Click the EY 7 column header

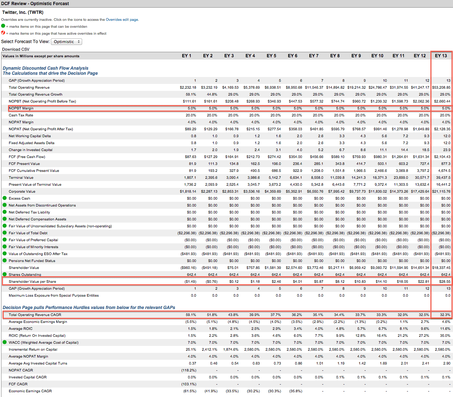[x=314, y=56]
